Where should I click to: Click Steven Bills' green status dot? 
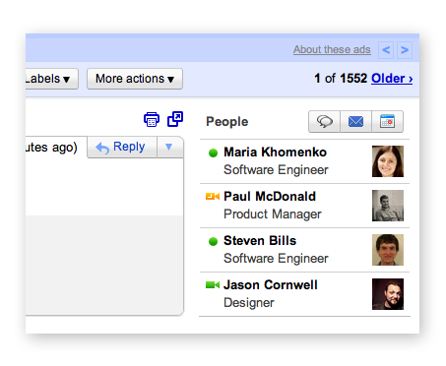[x=213, y=241]
